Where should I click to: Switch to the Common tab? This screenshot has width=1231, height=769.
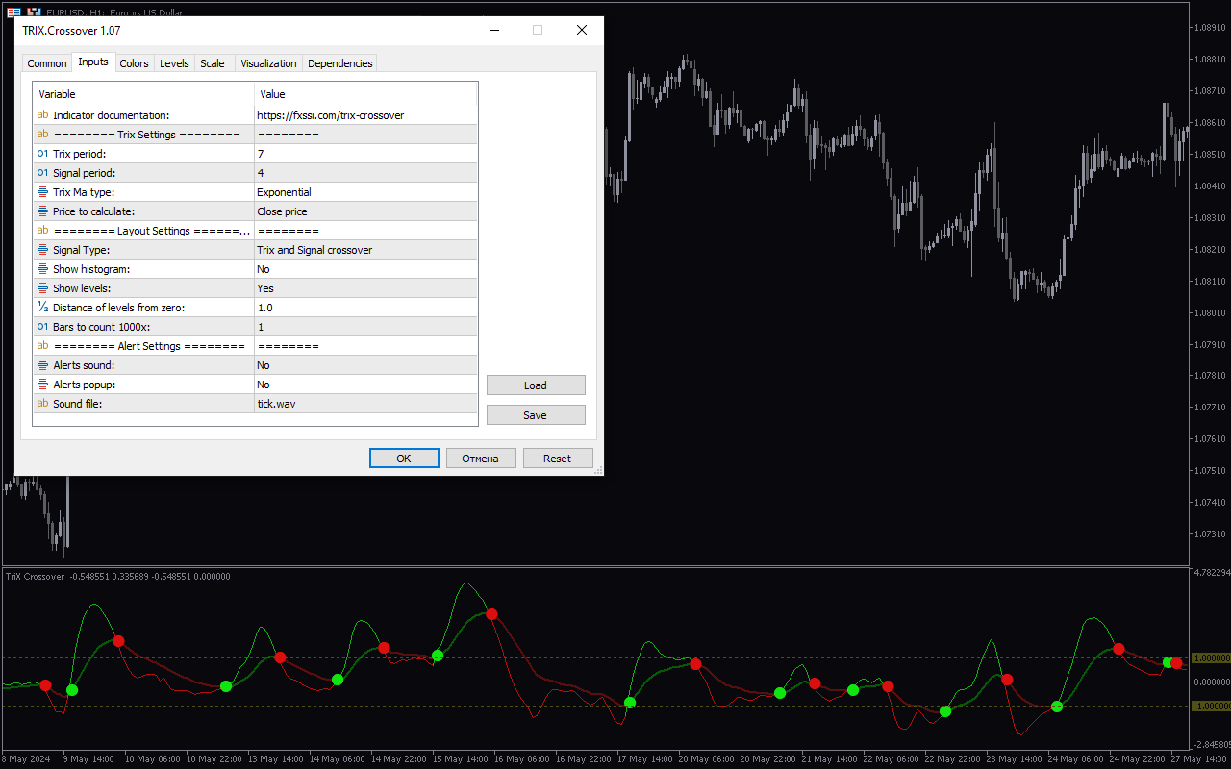(47, 63)
